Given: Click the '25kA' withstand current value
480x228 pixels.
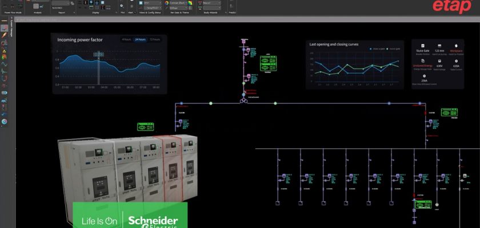Looking at the screenshot, I should point(424,80).
